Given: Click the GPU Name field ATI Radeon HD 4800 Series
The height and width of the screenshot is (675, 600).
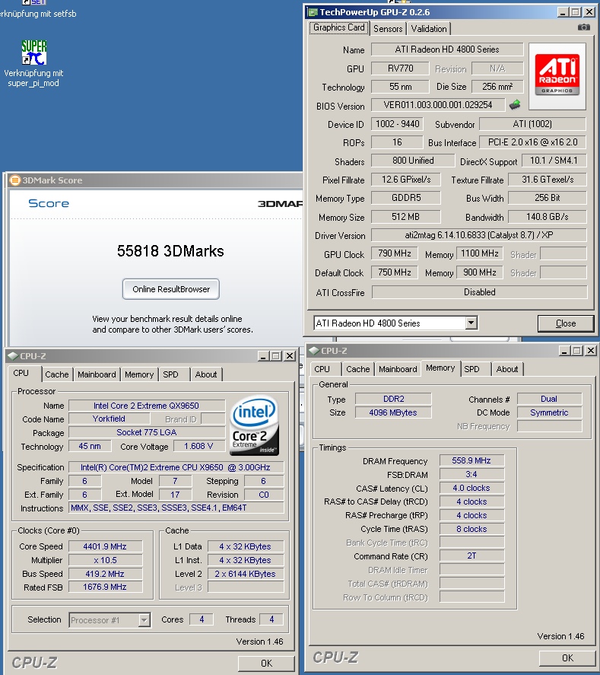Looking at the screenshot, I should [x=447, y=49].
